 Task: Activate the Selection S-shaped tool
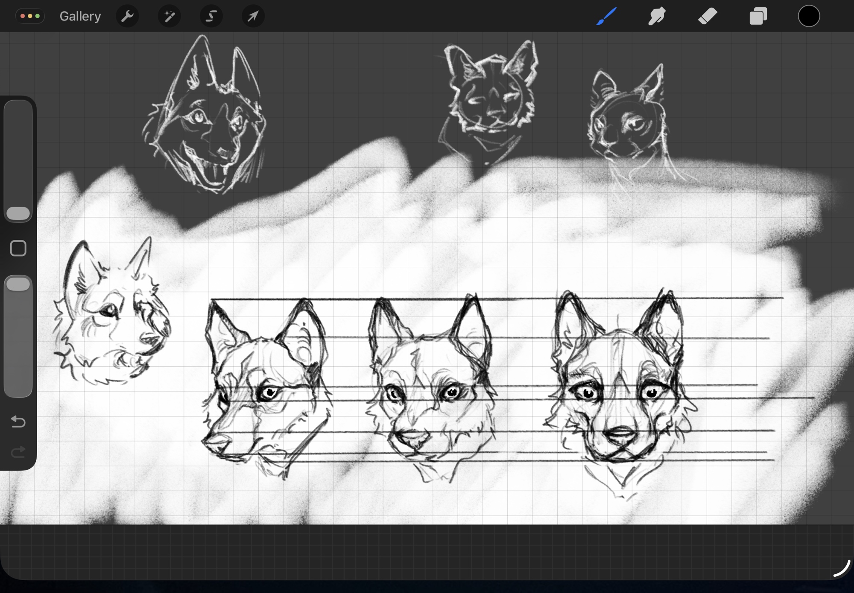pyautogui.click(x=211, y=16)
